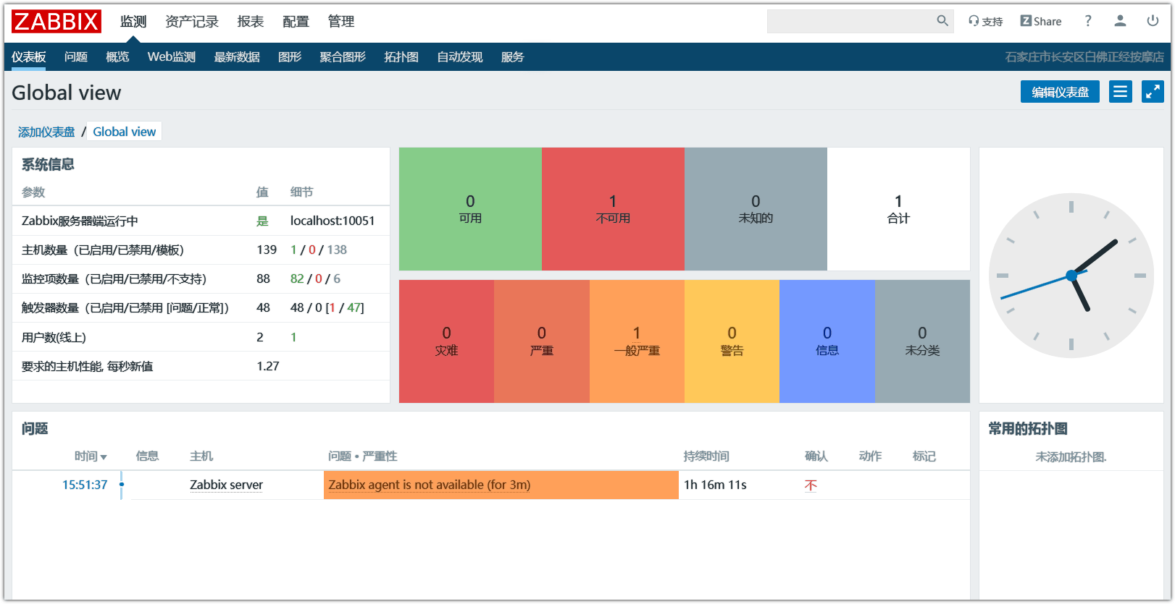Click the Global view breadcrumb link

(125, 132)
